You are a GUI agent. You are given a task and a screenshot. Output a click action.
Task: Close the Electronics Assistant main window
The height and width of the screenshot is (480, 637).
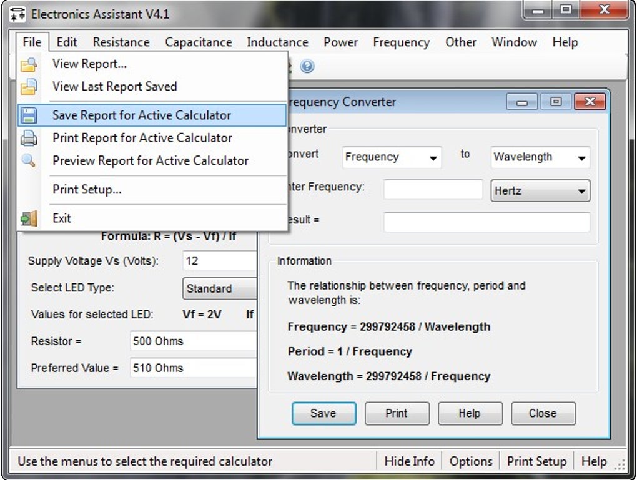tap(604, 10)
